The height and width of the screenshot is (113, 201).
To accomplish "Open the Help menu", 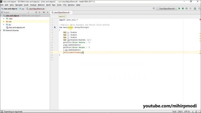I will (x=78, y=5).
